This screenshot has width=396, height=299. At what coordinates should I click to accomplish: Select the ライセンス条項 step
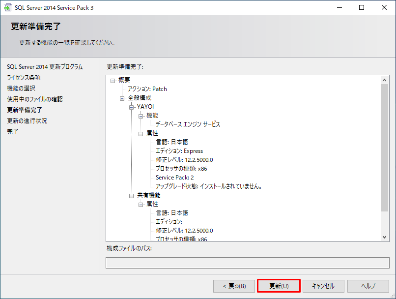pos(24,77)
